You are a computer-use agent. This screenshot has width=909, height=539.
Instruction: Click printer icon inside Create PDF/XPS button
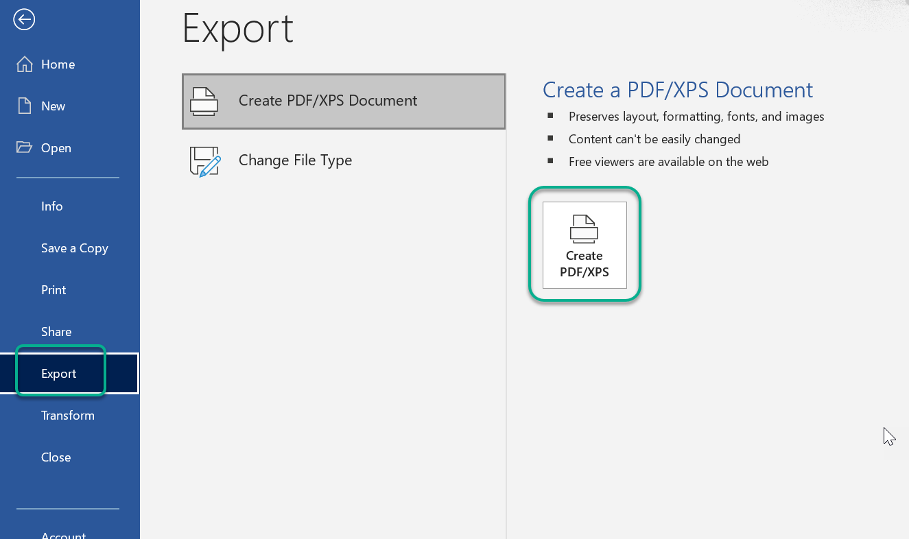(584, 229)
